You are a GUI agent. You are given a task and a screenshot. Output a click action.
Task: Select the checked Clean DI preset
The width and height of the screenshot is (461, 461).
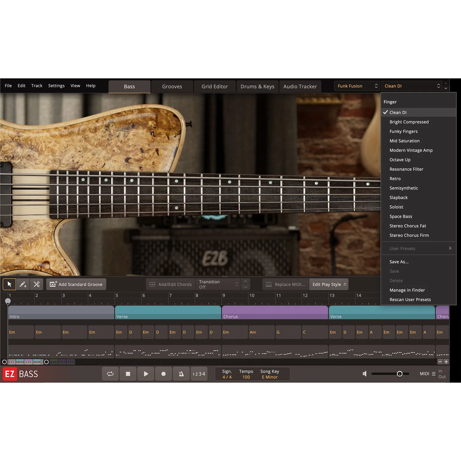pos(418,112)
